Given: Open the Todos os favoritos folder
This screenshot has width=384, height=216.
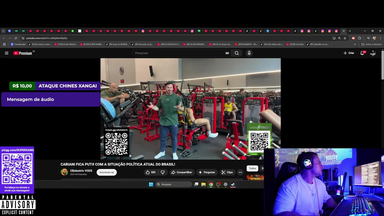Looking at the screenshot, I should (x=372, y=44).
